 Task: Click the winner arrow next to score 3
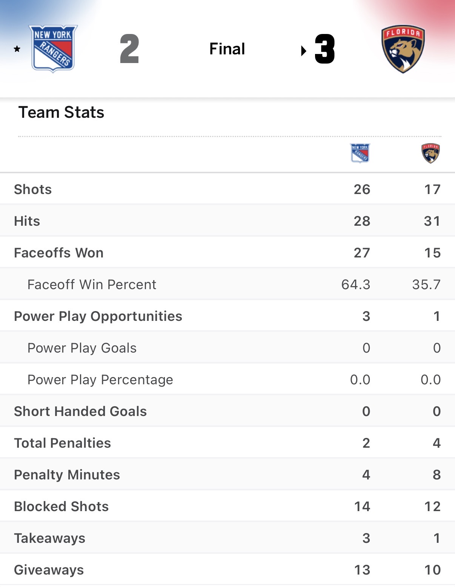[x=303, y=51]
